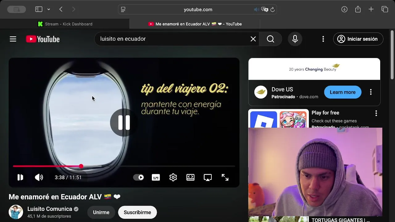Pause the video from the control bar
Image resolution: width=395 pixels, height=222 pixels.
(20, 177)
